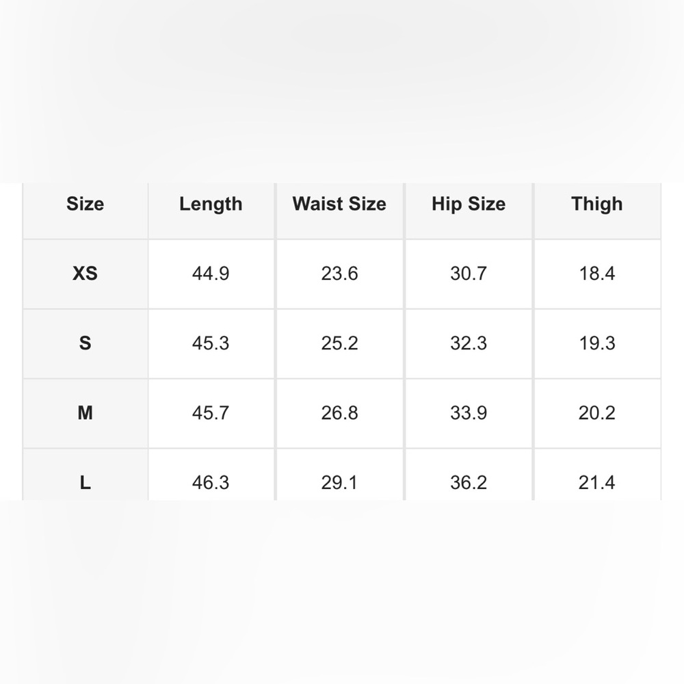Screen dimensions: 684x684
Task: Select the XS size row label
Action: coord(85,274)
